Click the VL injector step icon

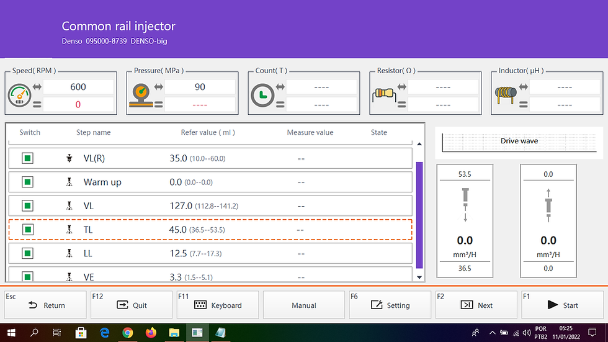69,206
